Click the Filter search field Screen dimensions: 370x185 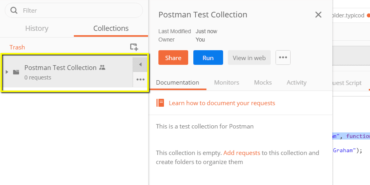(79, 10)
